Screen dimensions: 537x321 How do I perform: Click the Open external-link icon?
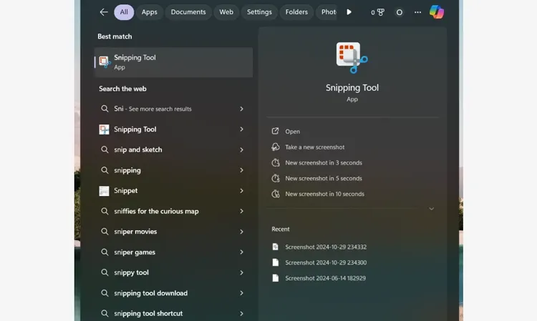[x=276, y=131]
